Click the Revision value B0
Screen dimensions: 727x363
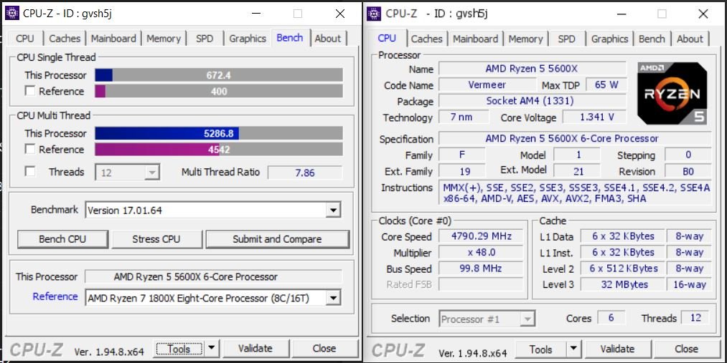coord(688,171)
